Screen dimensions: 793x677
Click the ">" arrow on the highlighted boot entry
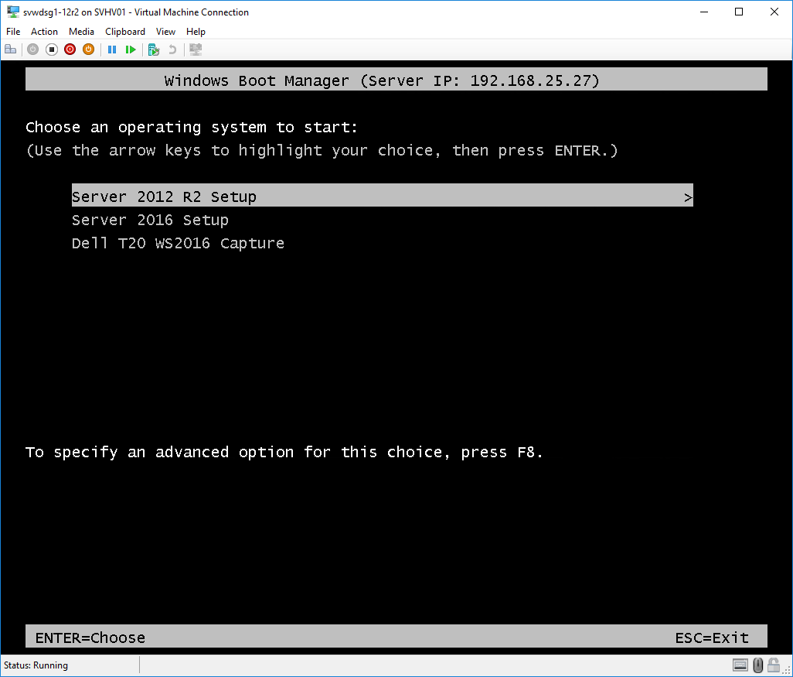688,197
